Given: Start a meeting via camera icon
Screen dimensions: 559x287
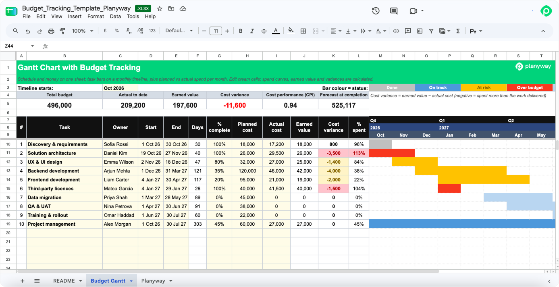Looking at the screenshot, I should click(x=414, y=11).
